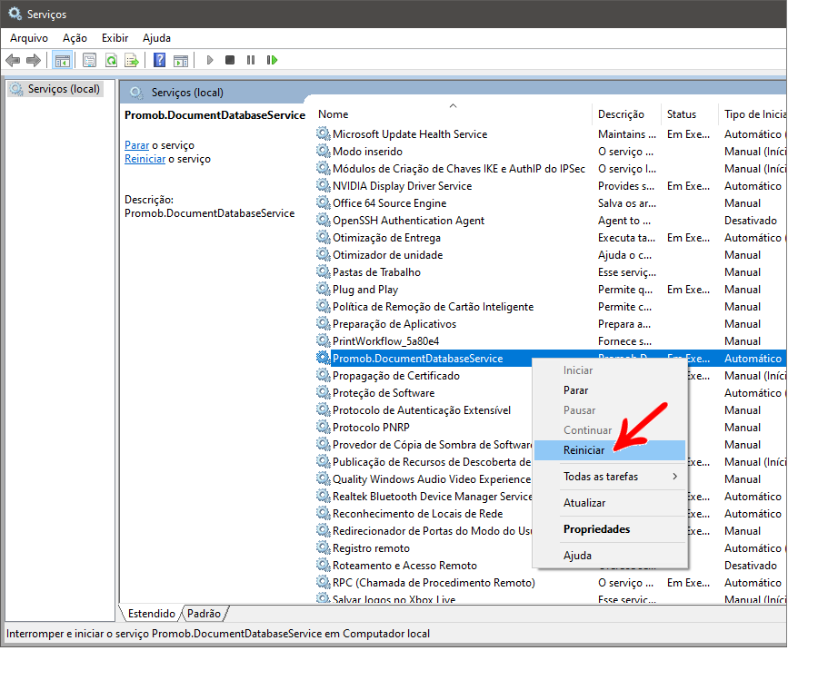Viewport: 838px width, 690px height.
Task: Select Protocolo de Autenticação Extensível
Action: click(x=424, y=410)
